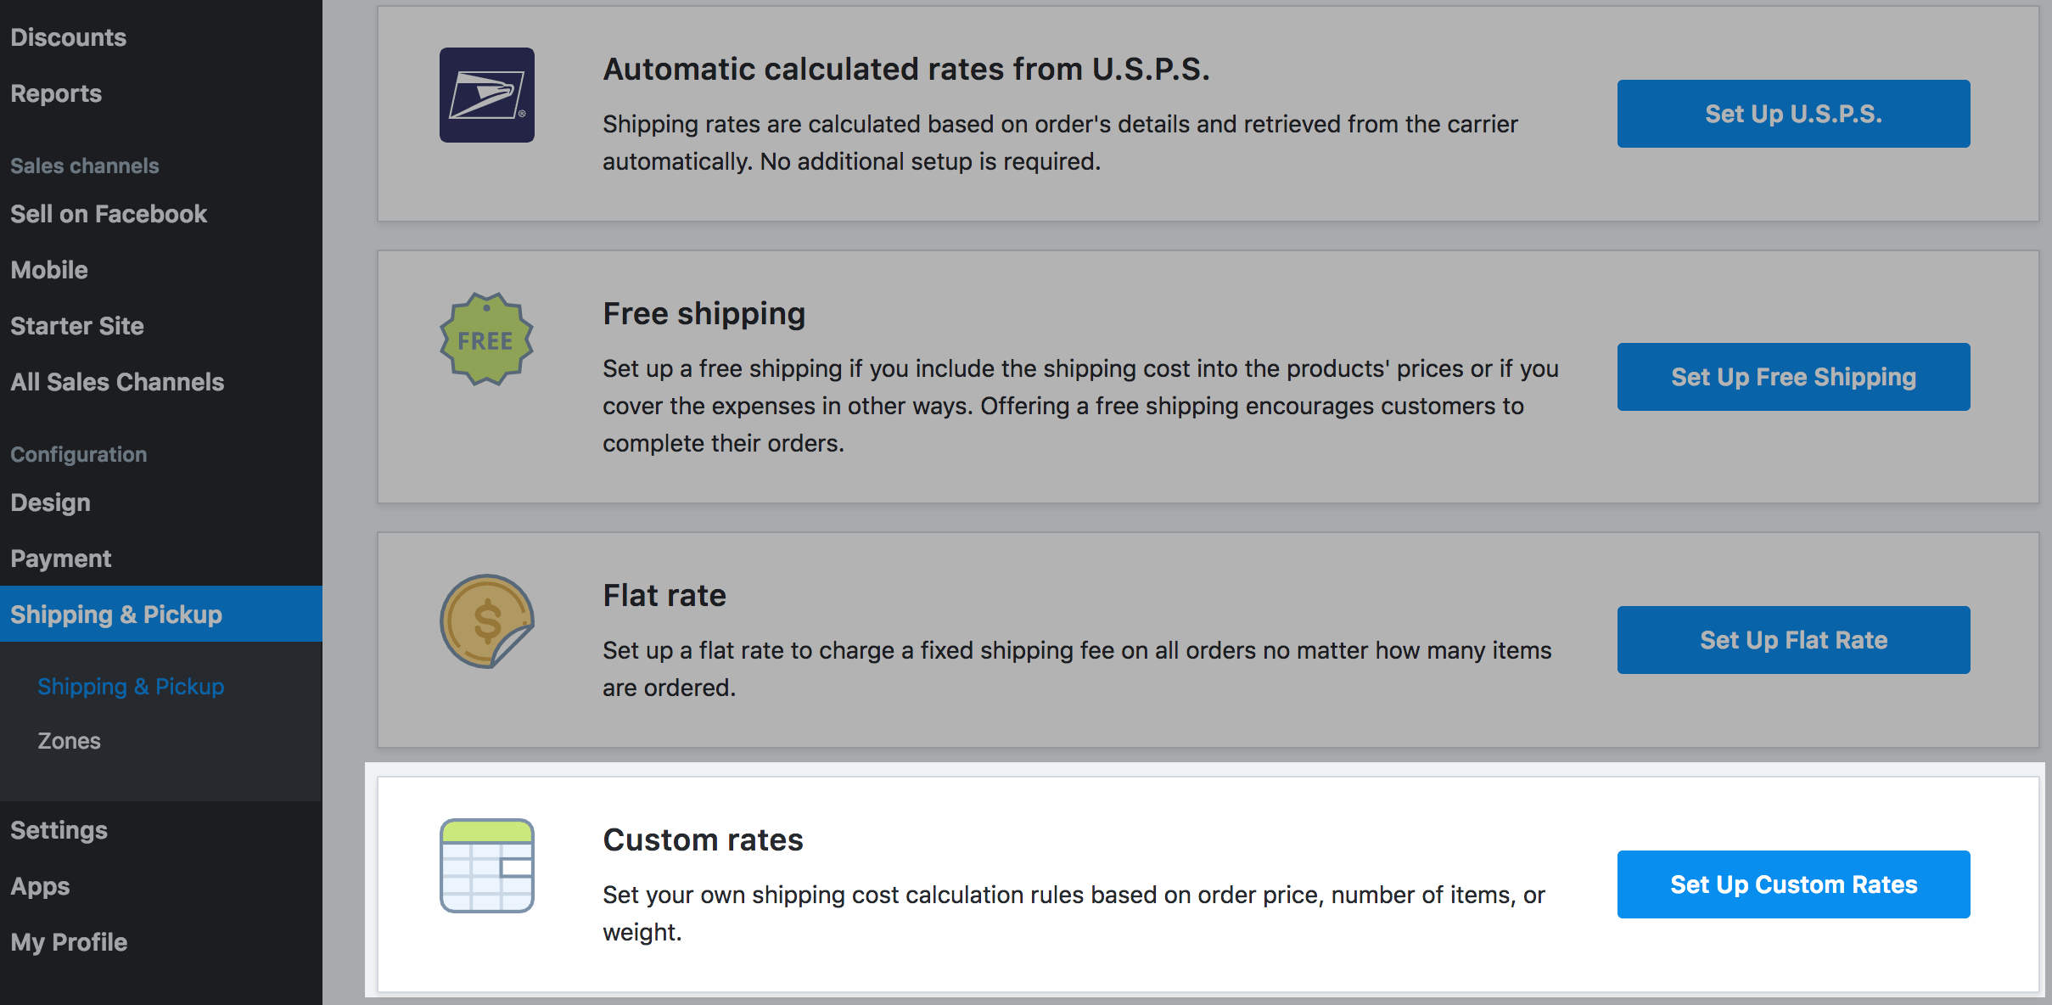Go to My Profile page
This screenshot has width=2052, height=1005.
point(69,942)
